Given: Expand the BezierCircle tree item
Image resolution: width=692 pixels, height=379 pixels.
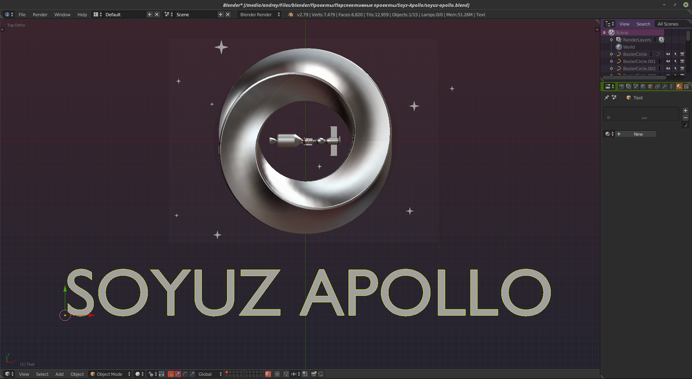Looking at the screenshot, I should pyautogui.click(x=611, y=54).
